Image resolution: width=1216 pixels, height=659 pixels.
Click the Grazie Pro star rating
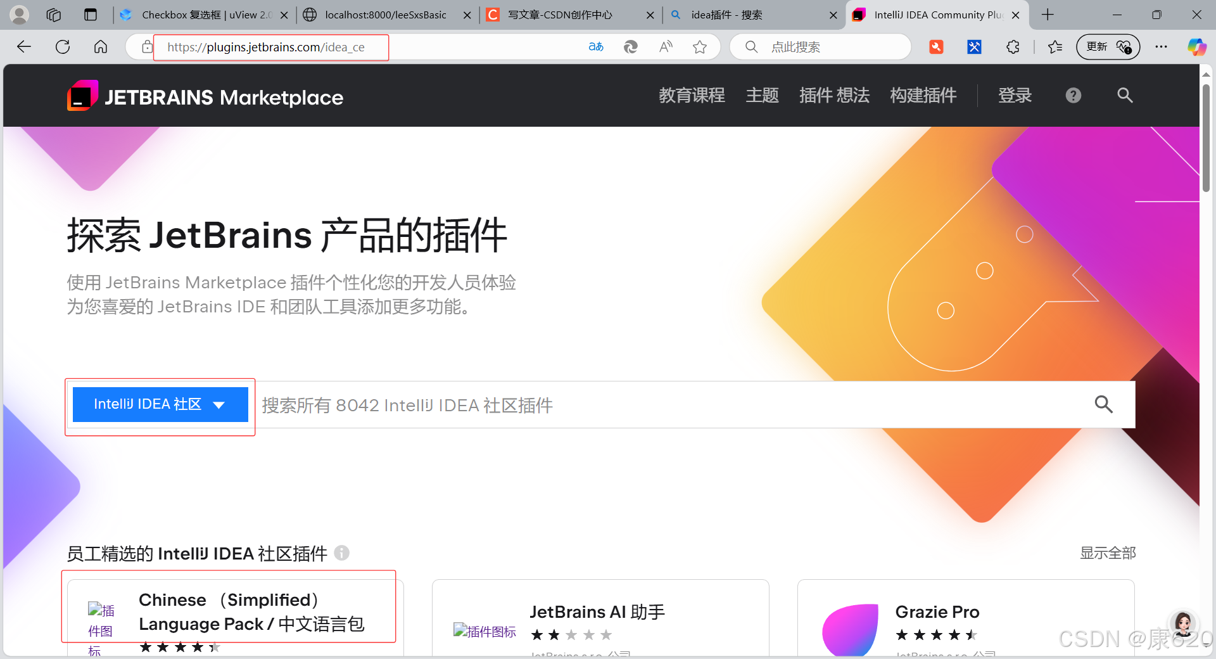[x=937, y=635]
